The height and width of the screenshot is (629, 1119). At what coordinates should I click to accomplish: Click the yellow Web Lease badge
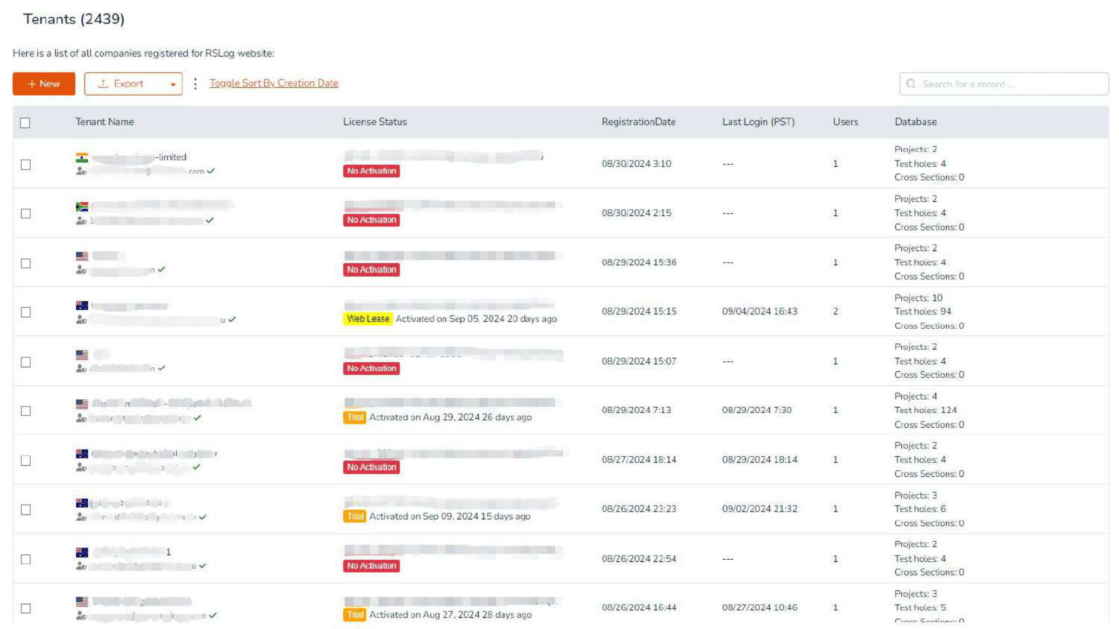[x=368, y=319]
